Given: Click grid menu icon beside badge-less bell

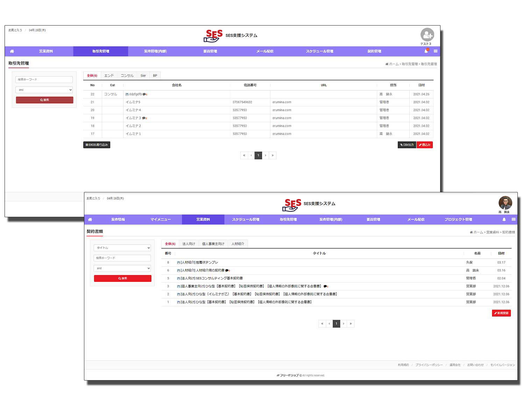Looking at the screenshot, I should pyautogui.click(x=513, y=219).
